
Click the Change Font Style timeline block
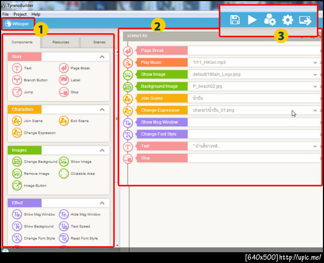[162, 134]
